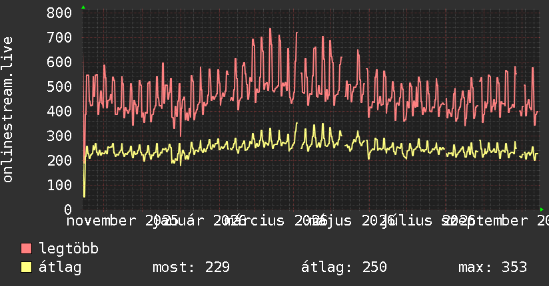Click the 0 y-axis label
This screenshot has width=549, height=286.
68,210
